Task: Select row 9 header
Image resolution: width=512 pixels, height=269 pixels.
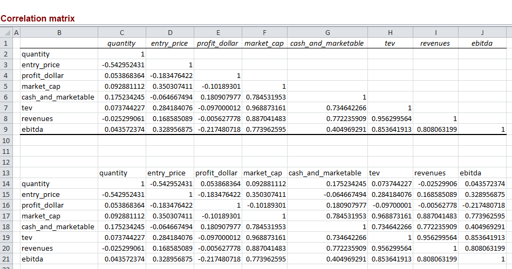Action: [5, 129]
